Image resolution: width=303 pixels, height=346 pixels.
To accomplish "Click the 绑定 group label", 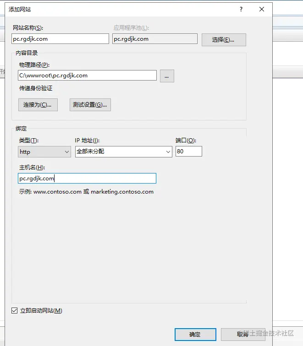I will tap(21, 129).
